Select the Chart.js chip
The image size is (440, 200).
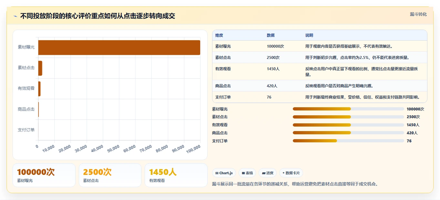(x=224, y=173)
